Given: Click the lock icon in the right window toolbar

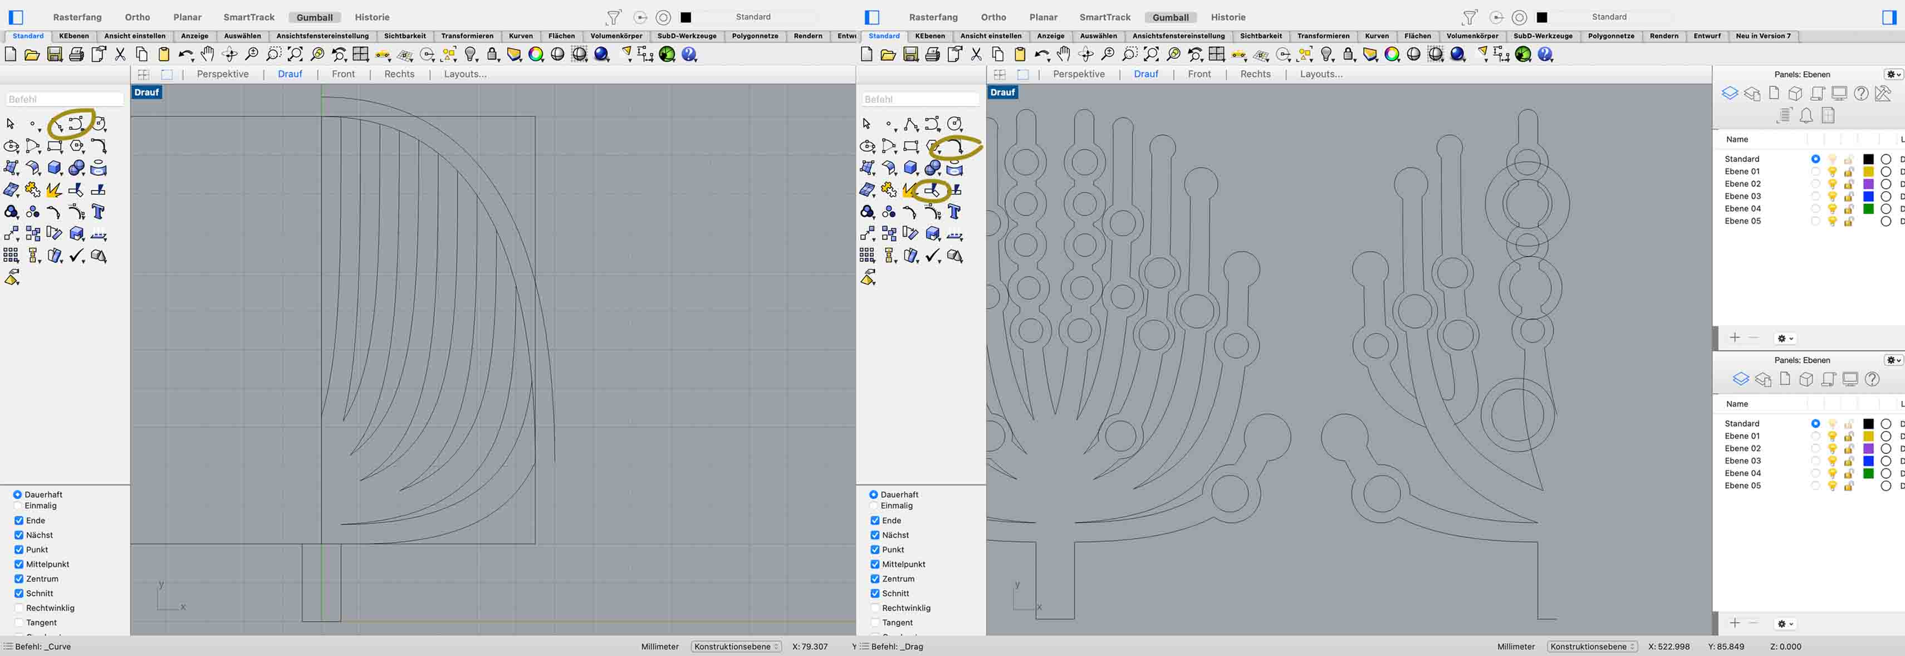Looking at the screenshot, I should coord(1349,54).
